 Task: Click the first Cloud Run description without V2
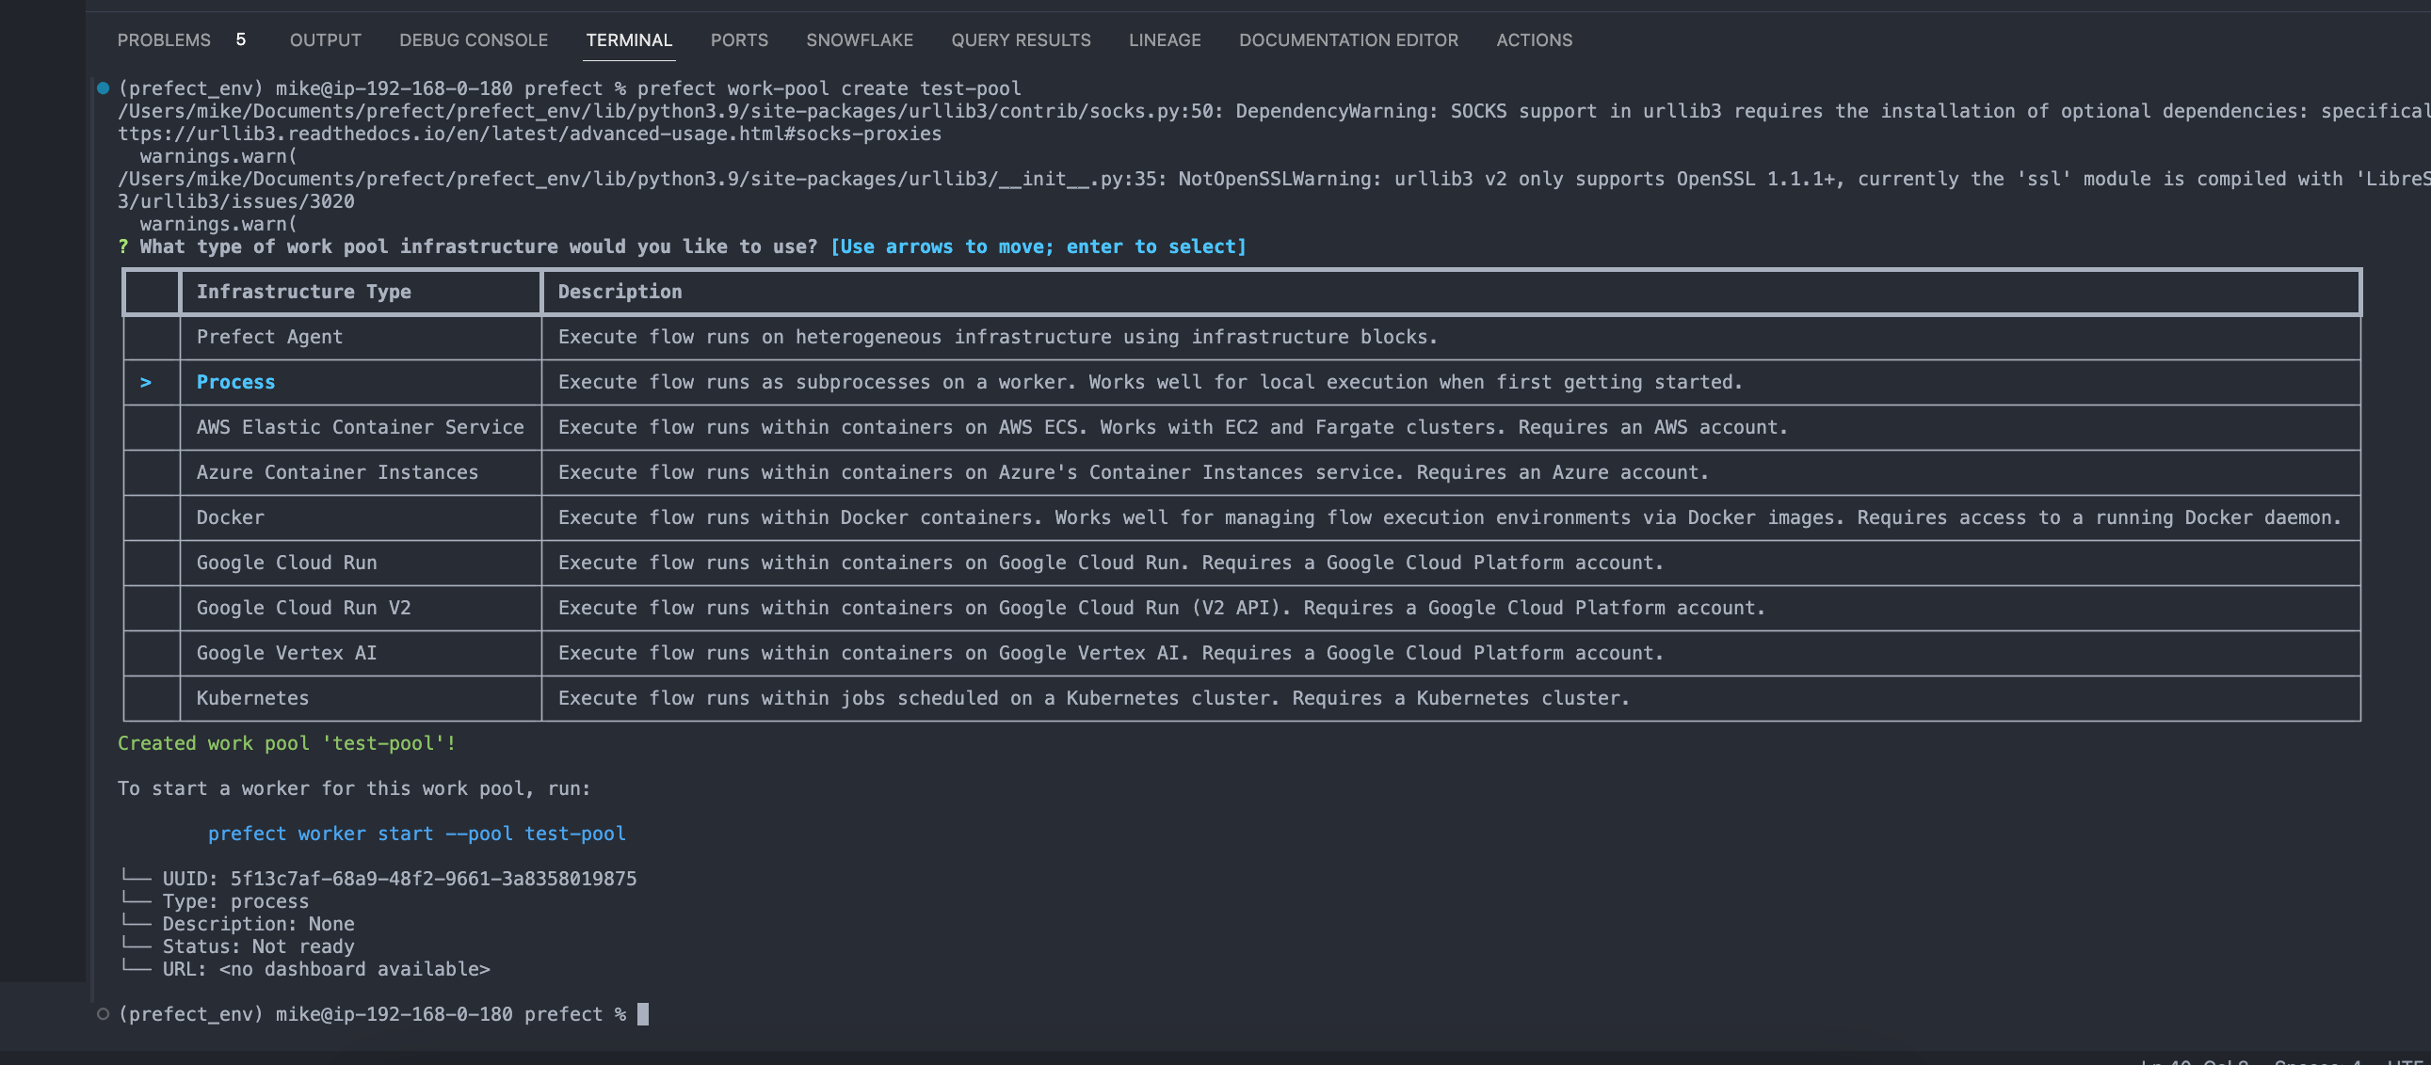pos(1111,564)
